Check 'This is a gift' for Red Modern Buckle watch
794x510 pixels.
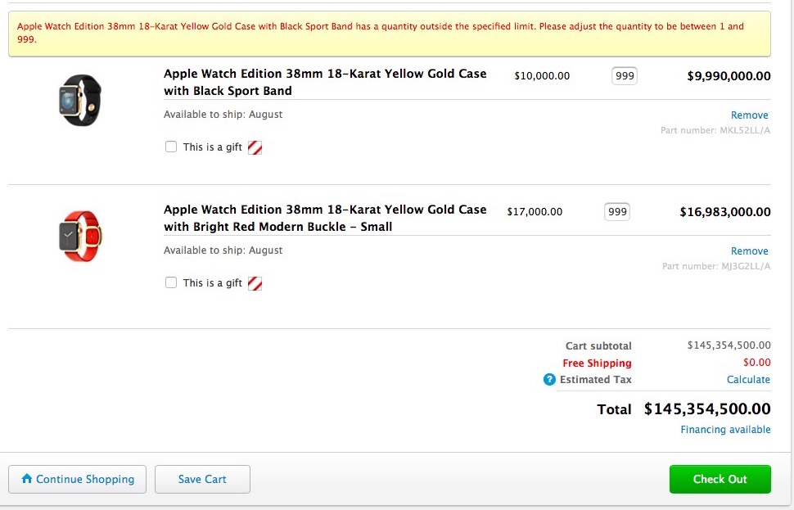click(x=171, y=282)
